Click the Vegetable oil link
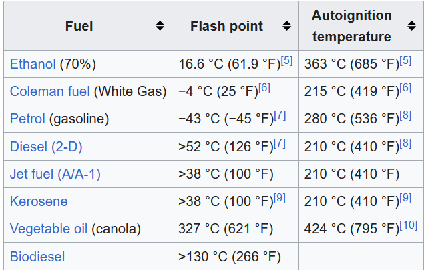 pos(49,229)
